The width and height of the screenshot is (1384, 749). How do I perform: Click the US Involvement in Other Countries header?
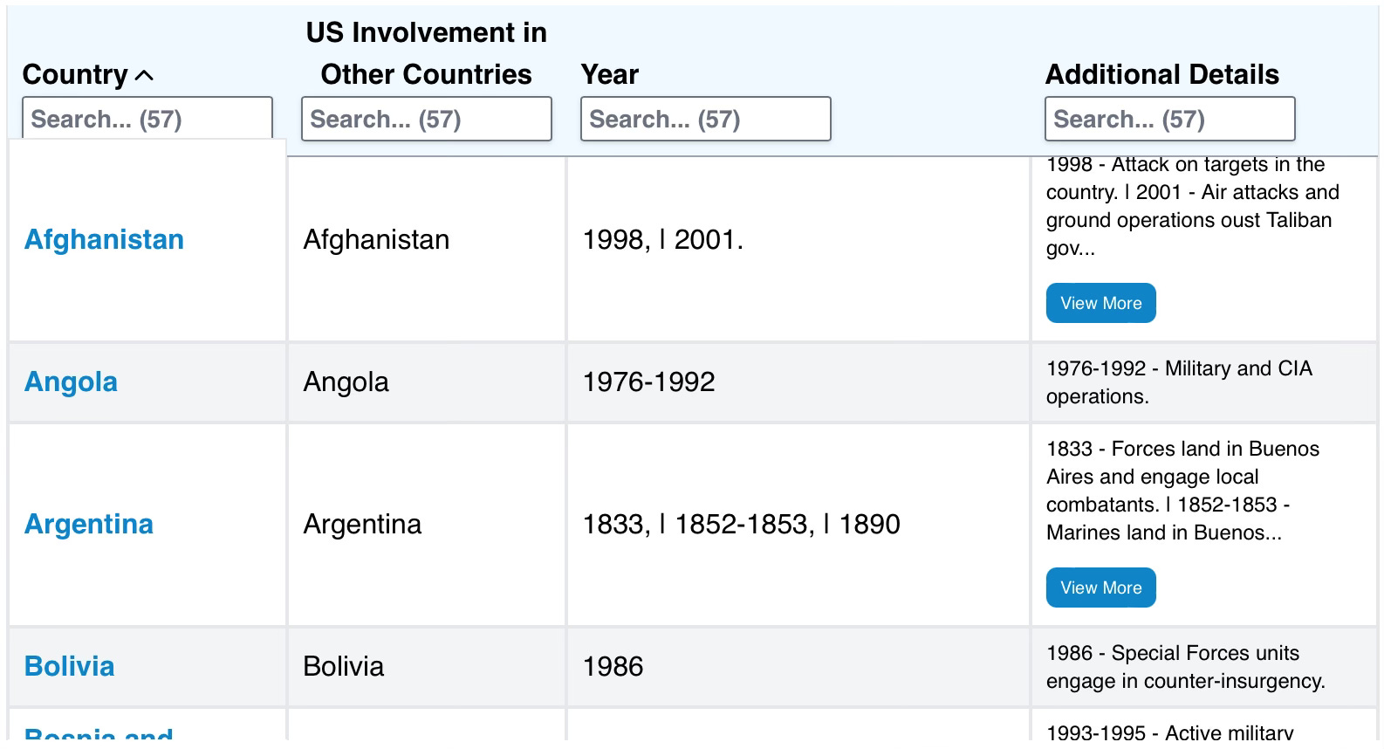click(426, 54)
